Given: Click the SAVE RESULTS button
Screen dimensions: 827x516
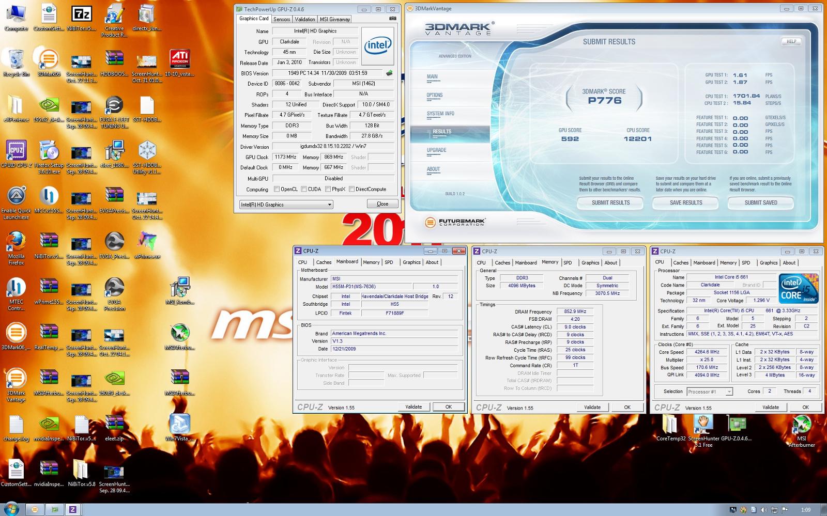Looking at the screenshot, I should pos(686,202).
